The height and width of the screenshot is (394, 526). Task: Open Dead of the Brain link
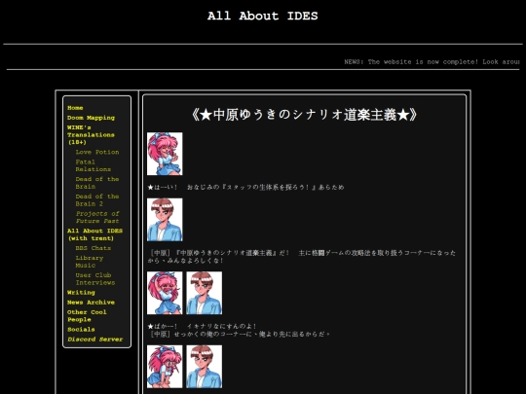97,183
